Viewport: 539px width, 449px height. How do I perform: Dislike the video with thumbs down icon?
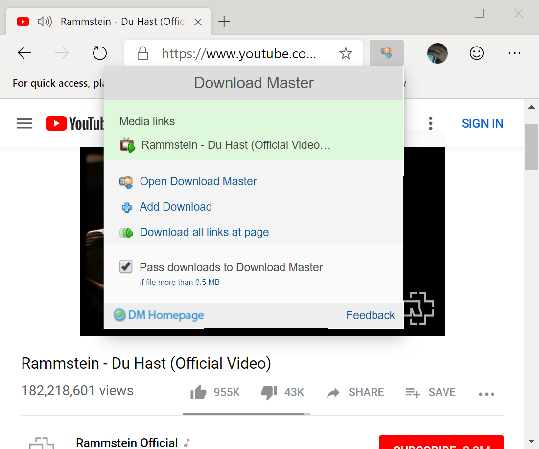point(269,392)
